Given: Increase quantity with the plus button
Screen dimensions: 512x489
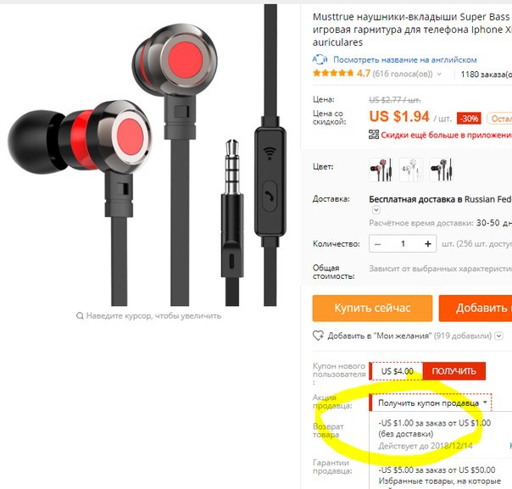Looking at the screenshot, I should point(428,244).
